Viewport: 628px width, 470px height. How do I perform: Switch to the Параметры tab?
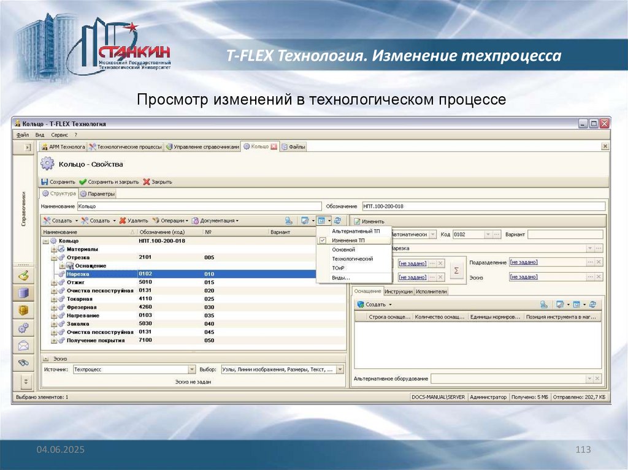(x=98, y=194)
